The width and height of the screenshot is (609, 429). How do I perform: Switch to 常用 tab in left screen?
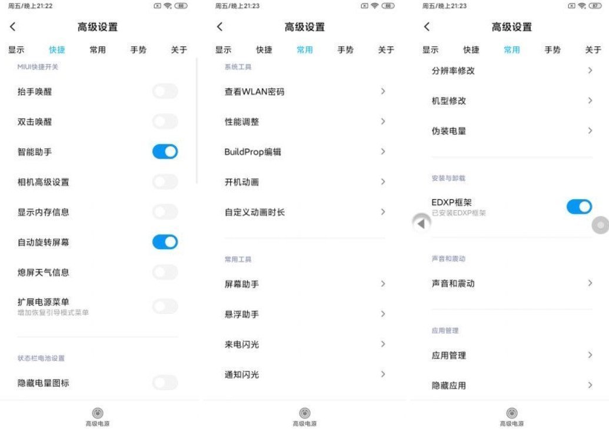click(x=98, y=49)
